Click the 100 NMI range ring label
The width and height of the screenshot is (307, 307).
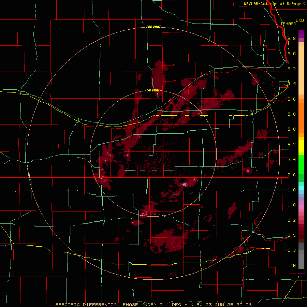(x=153, y=27)
